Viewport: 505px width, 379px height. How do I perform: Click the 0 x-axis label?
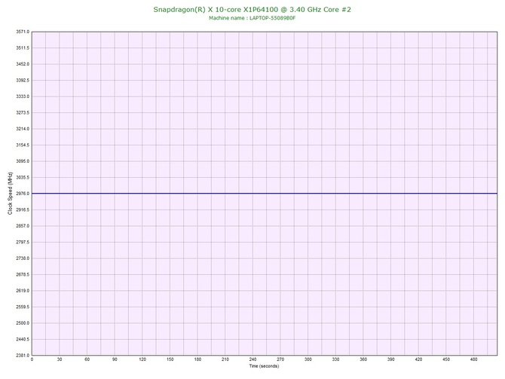[x=32, y=359]
